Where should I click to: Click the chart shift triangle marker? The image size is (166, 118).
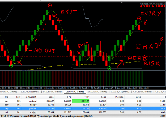[122, 3]
